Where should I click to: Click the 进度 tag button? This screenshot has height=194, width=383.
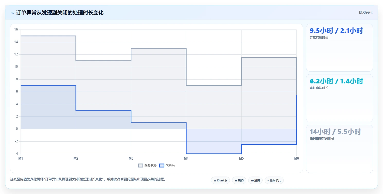tap(255, 180)
